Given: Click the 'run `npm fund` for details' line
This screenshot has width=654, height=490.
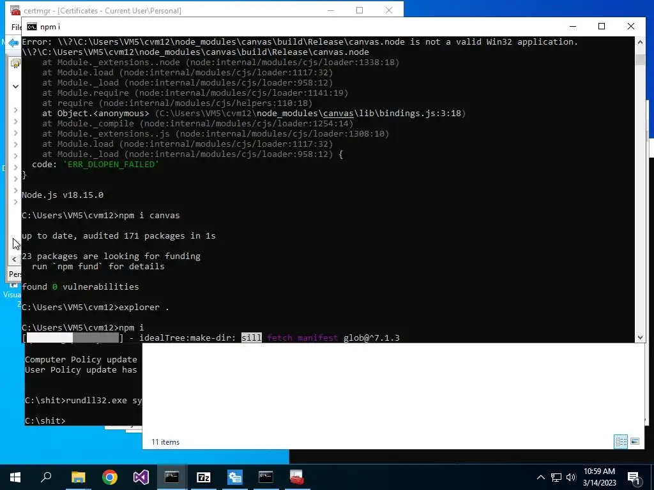Looking at the screenshot, I should pyautogui.click(x=98, y=266).
